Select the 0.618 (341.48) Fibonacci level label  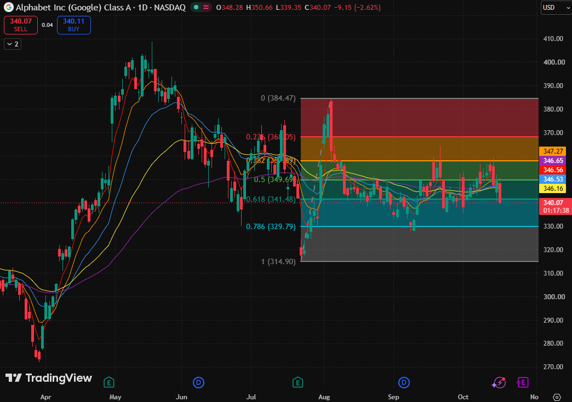coord(271,199)
